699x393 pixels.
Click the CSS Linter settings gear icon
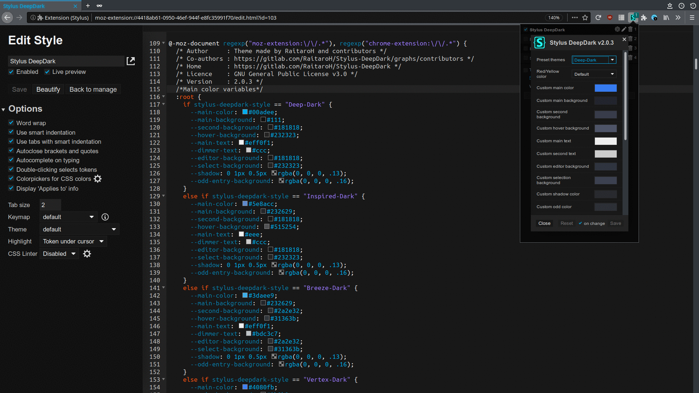(87, 253)
